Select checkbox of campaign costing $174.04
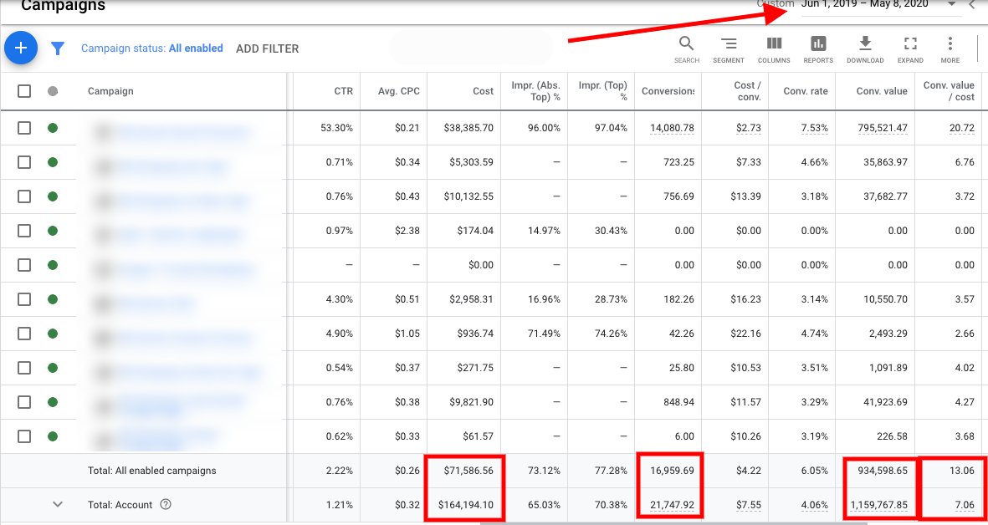The width and height of the screenshot is (988, 525). coord(24,231)
